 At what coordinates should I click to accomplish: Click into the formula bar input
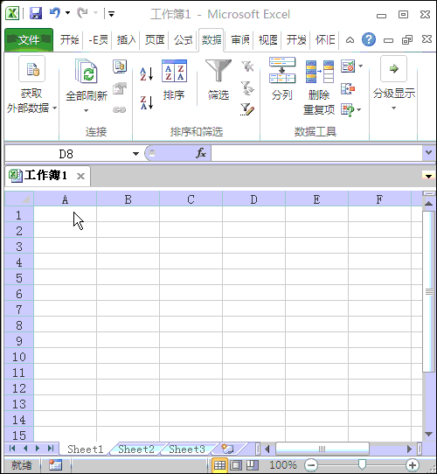[x=316, y=153]
